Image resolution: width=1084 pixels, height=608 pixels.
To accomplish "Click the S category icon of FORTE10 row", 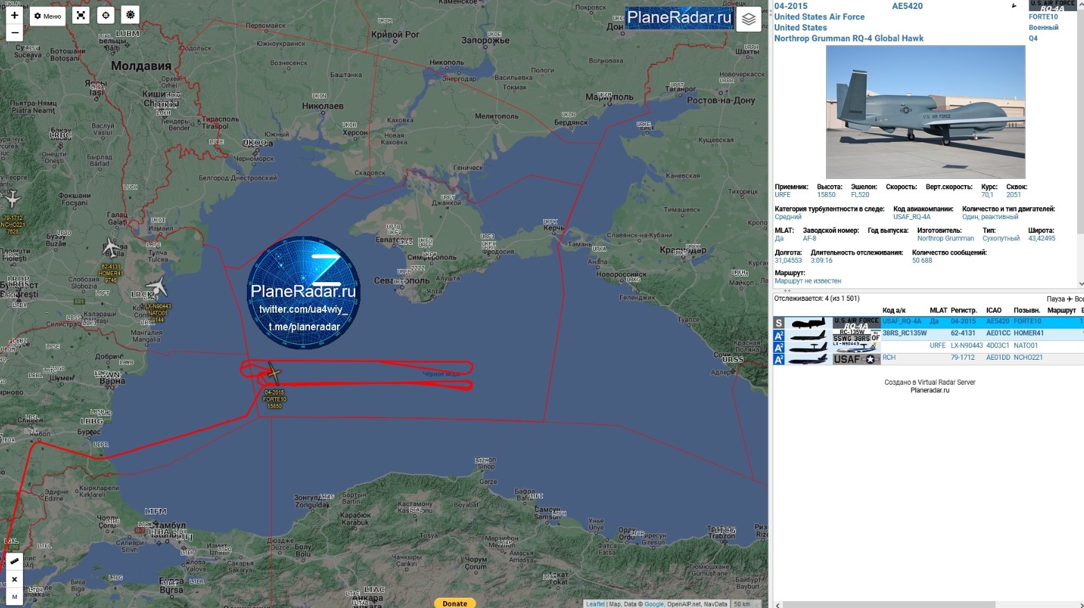I will point(779,323).
